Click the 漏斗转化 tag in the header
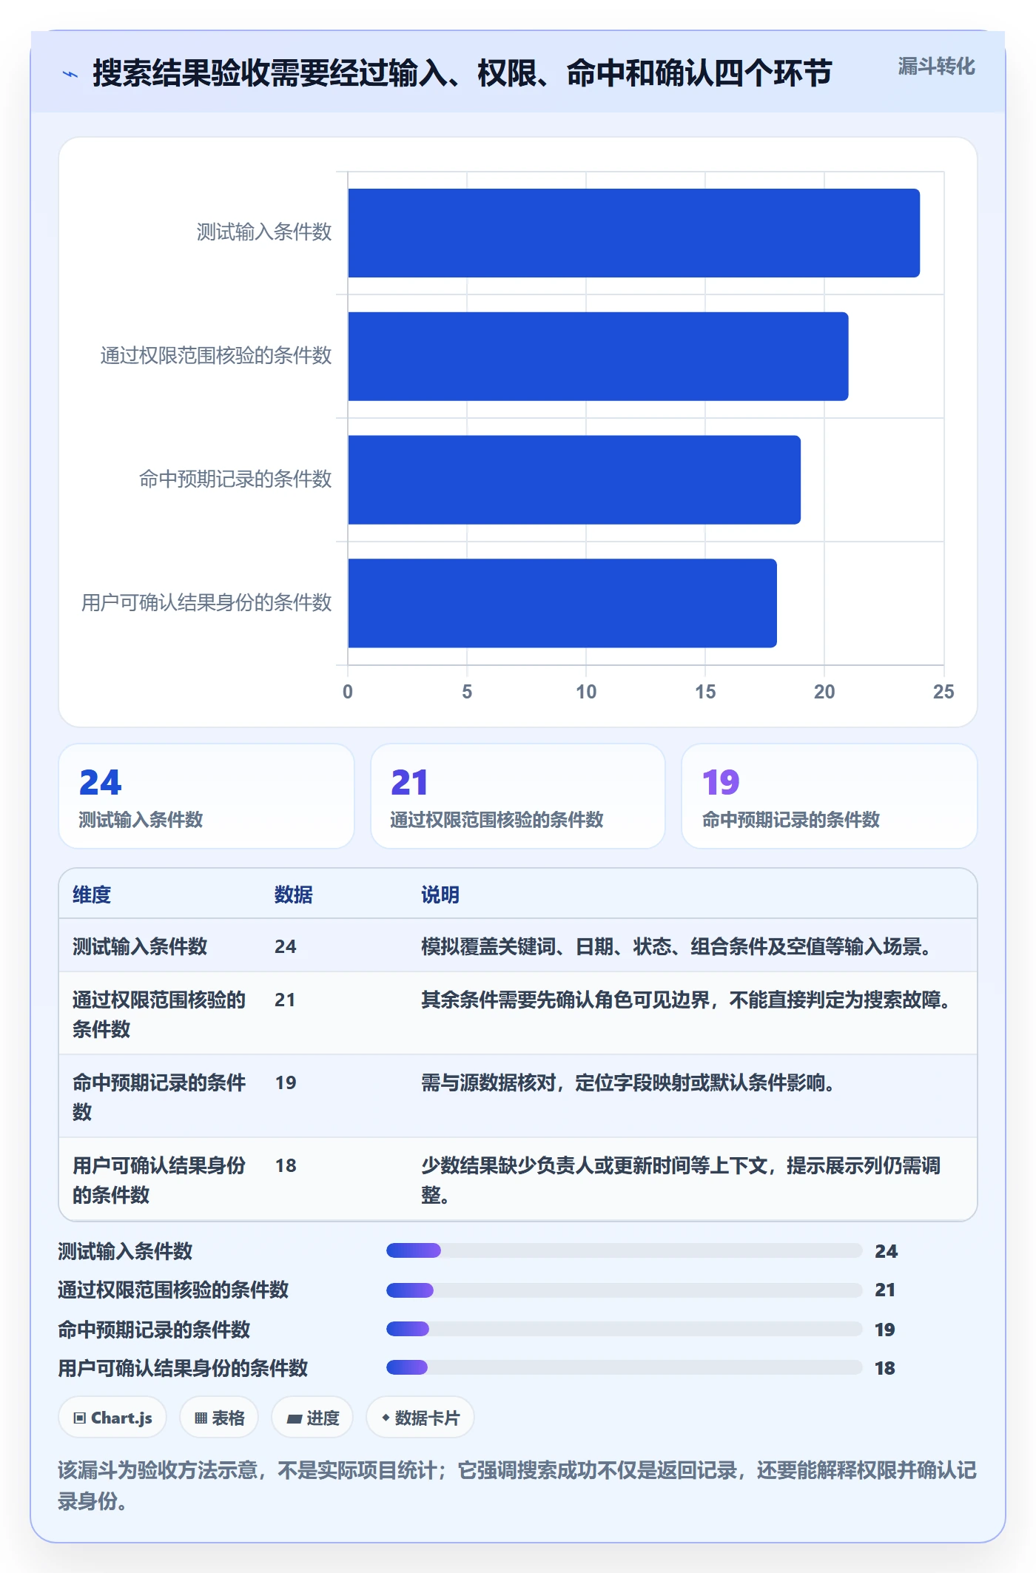This screenshot has height=1573, width=1036. (x=936, y=67)
